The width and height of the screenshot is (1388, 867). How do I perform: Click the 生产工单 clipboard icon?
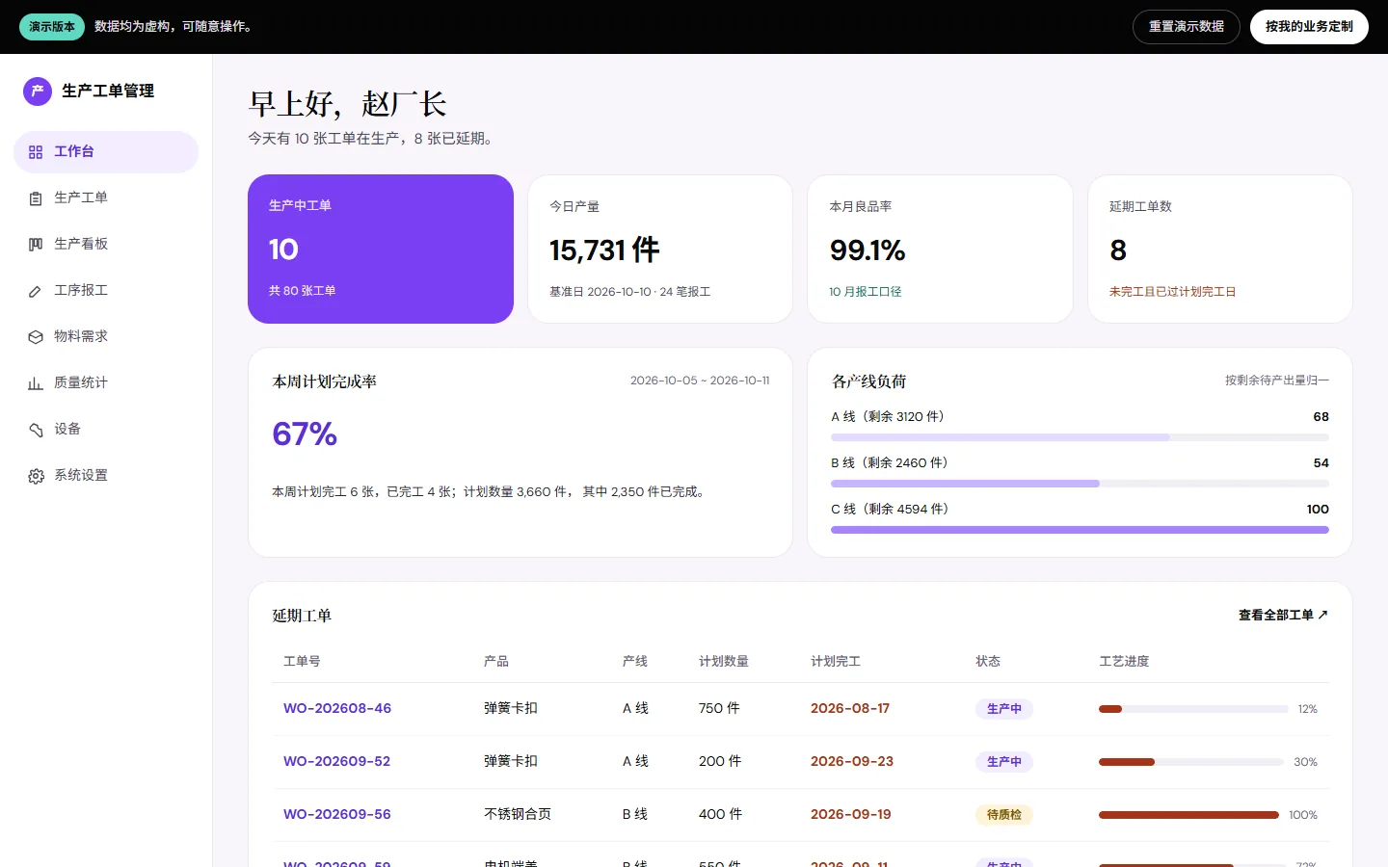[x=36, y=198]
